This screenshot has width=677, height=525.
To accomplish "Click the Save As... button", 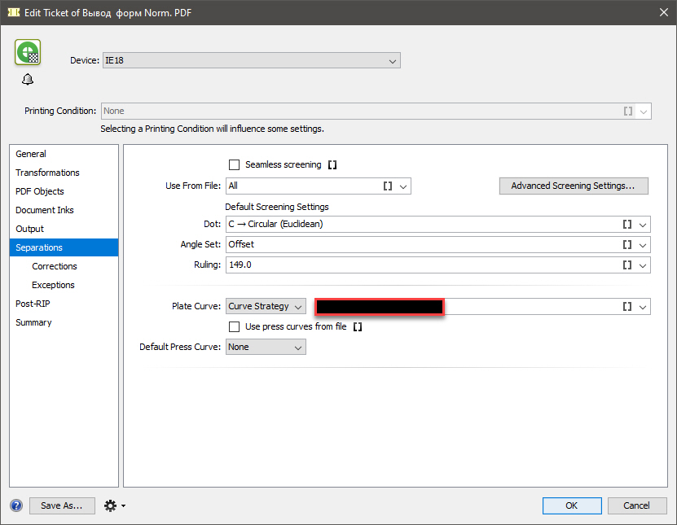I will point(62,505).
